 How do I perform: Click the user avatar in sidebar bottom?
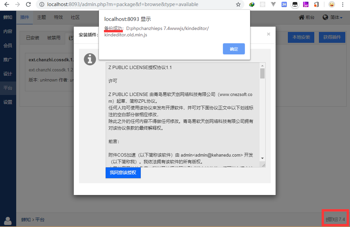(x=8, y=221)
